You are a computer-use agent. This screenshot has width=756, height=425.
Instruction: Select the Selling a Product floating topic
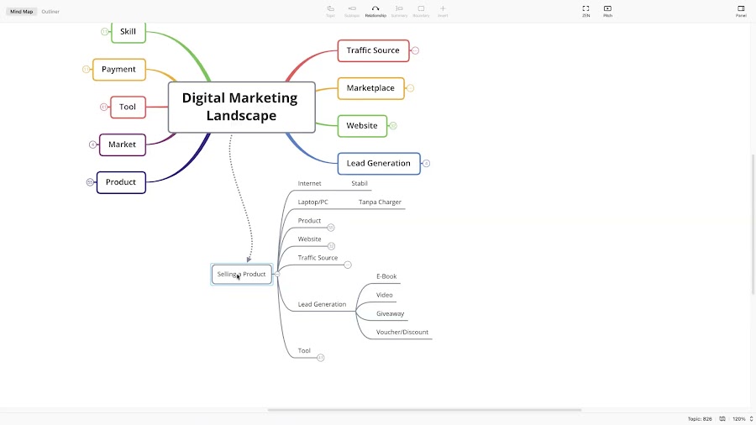pos(242,274)
